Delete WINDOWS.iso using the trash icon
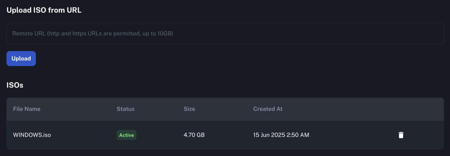Screen dimensions: 450x156 401,135
